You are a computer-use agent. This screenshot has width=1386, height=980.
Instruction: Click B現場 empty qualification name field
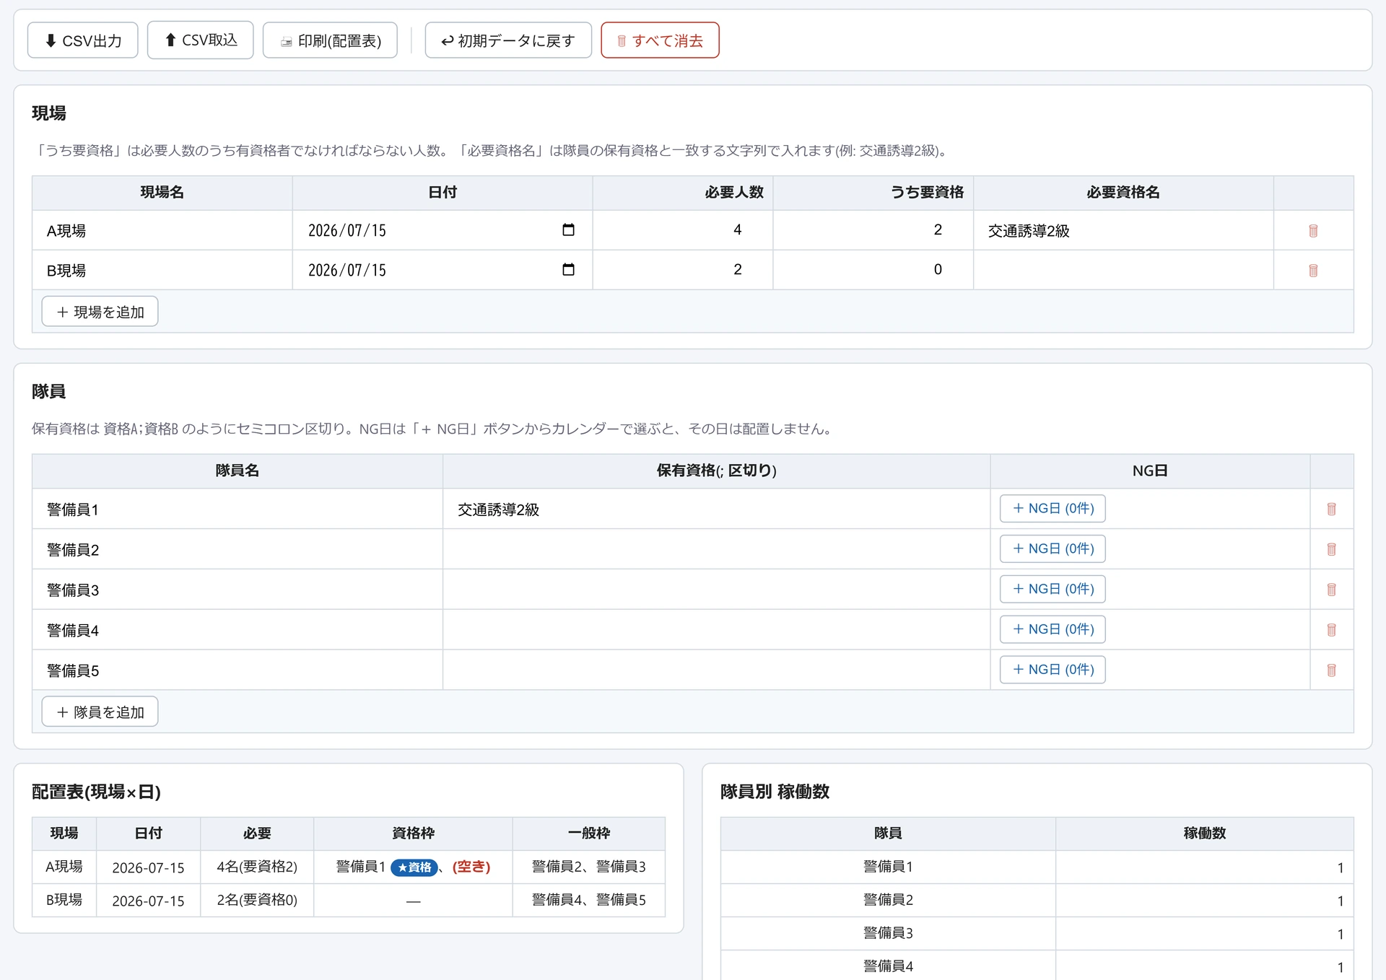click(x=1123, y=271)
